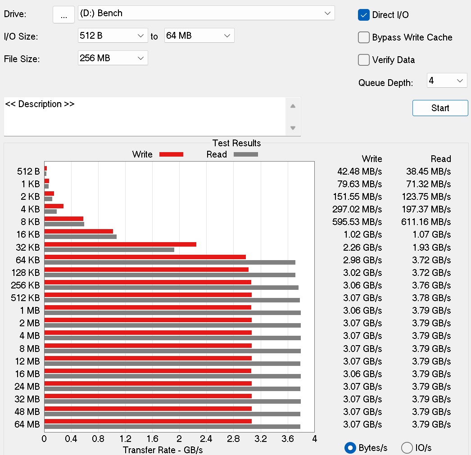The height and width of the screenshot is (455, 471).
Task: Expand the starting I/O Size 512 B dropdown
Action: pyautogui.click(x=113, y=36)
